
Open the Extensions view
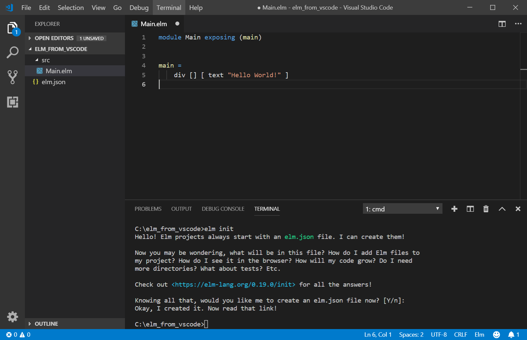13,102
